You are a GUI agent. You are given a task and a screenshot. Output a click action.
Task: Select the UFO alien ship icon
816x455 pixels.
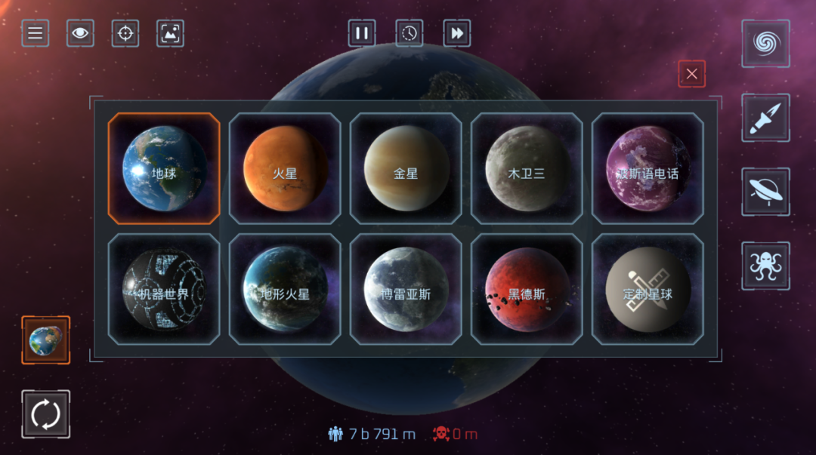click(765, 192)
